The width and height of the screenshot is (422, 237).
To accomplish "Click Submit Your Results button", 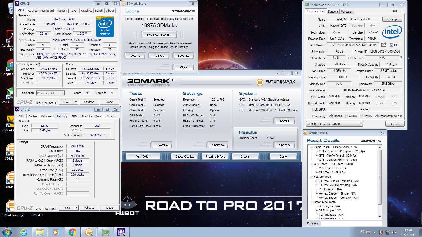I will coord(159,35).
